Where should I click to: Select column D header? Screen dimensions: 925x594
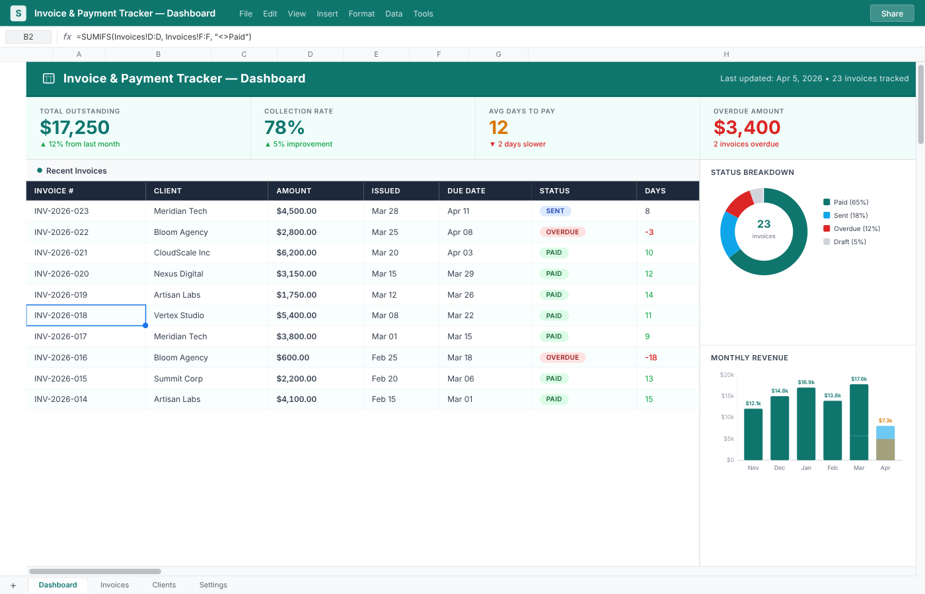click(310, 55)
